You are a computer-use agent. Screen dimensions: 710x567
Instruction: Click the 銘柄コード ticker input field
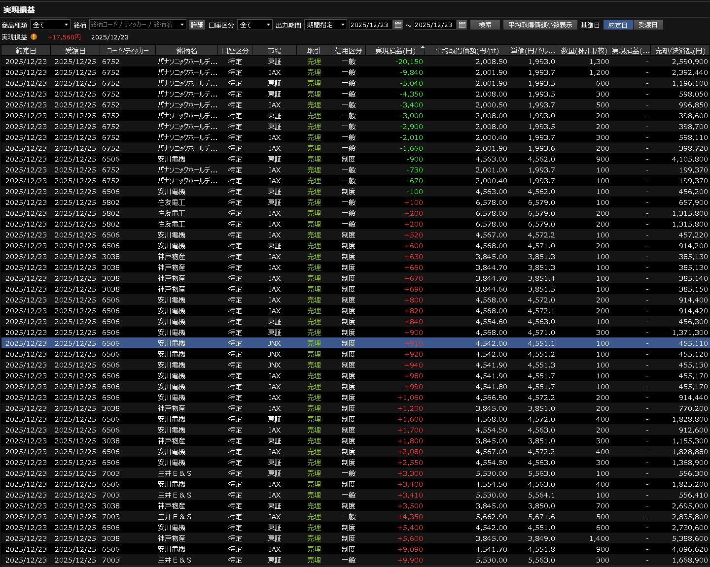(133, 25)
